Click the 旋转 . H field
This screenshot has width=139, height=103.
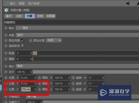pyautogui.click(x=96, y=78)
